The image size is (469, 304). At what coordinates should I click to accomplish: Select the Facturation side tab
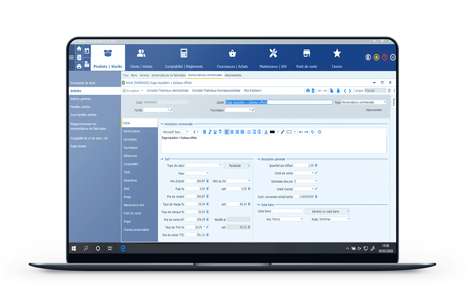130,140
